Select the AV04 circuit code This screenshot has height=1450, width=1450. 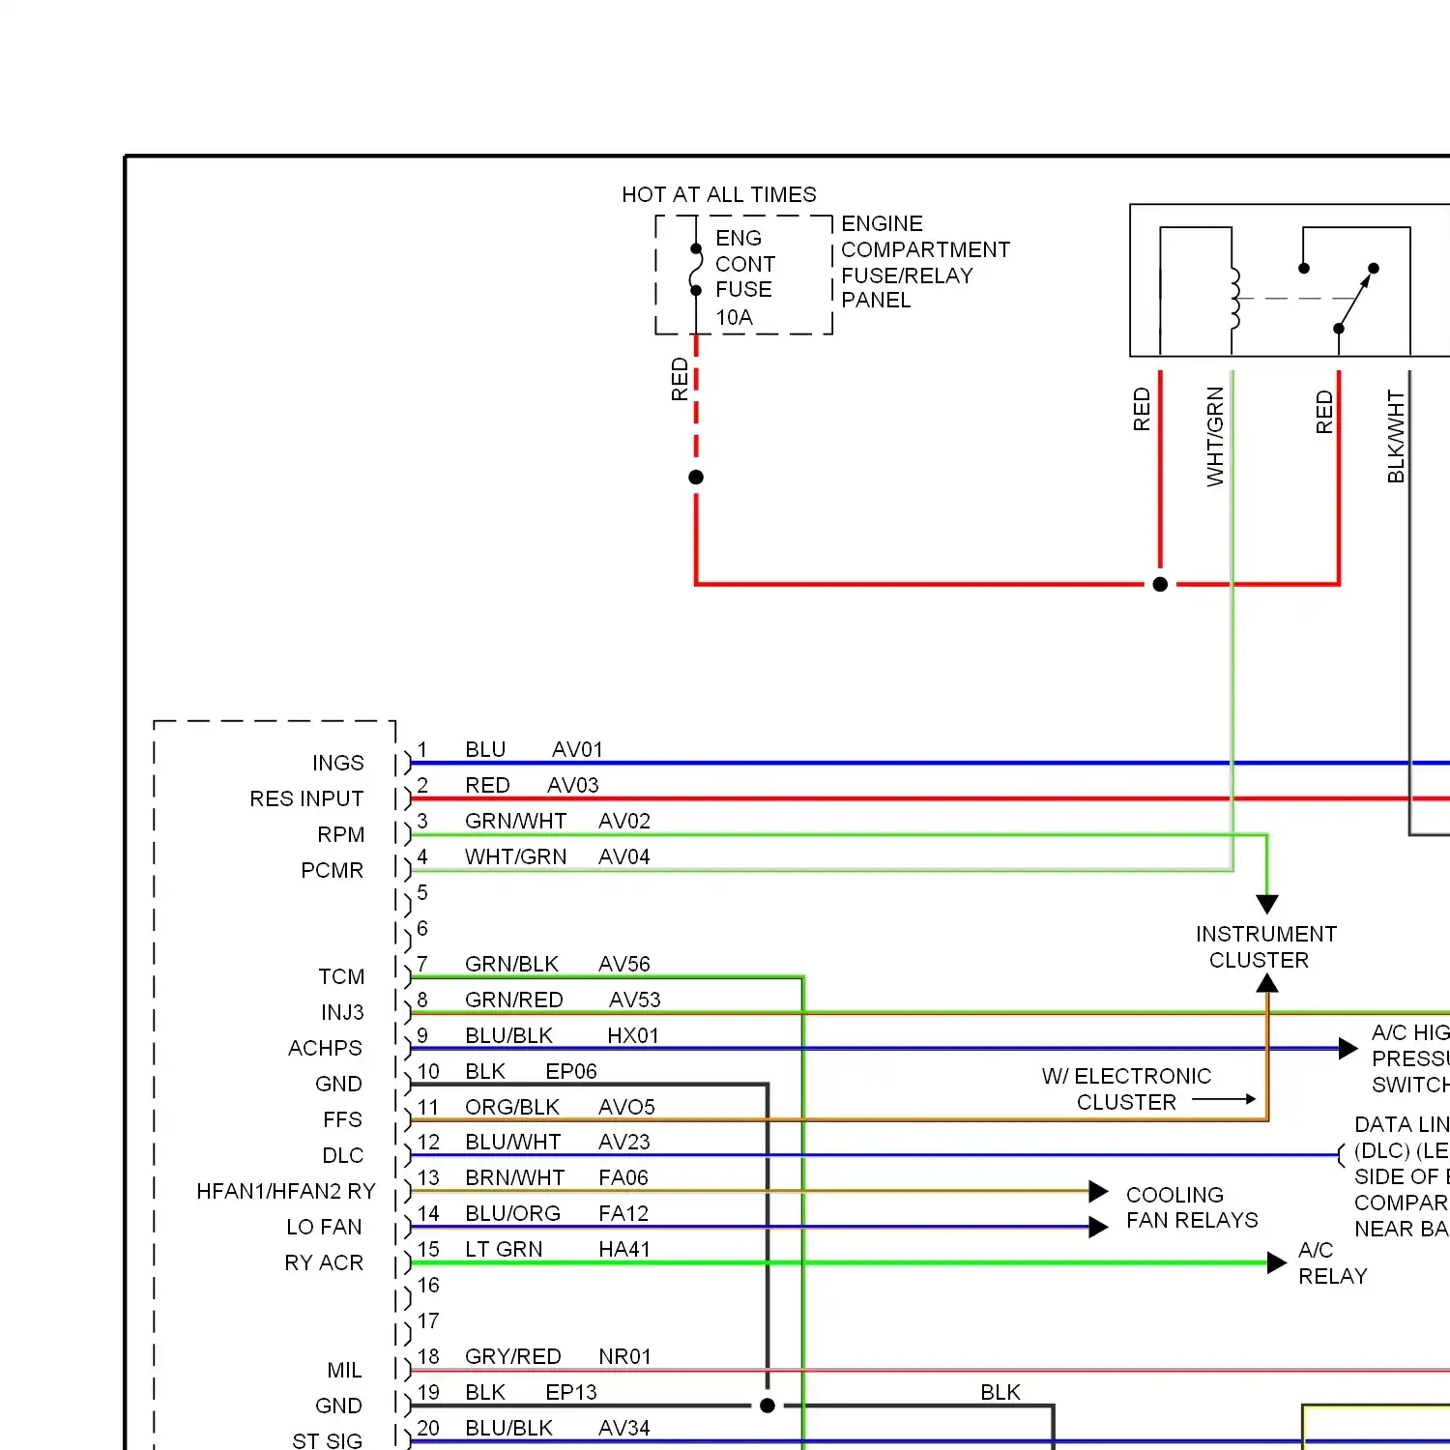click(624, 856)
